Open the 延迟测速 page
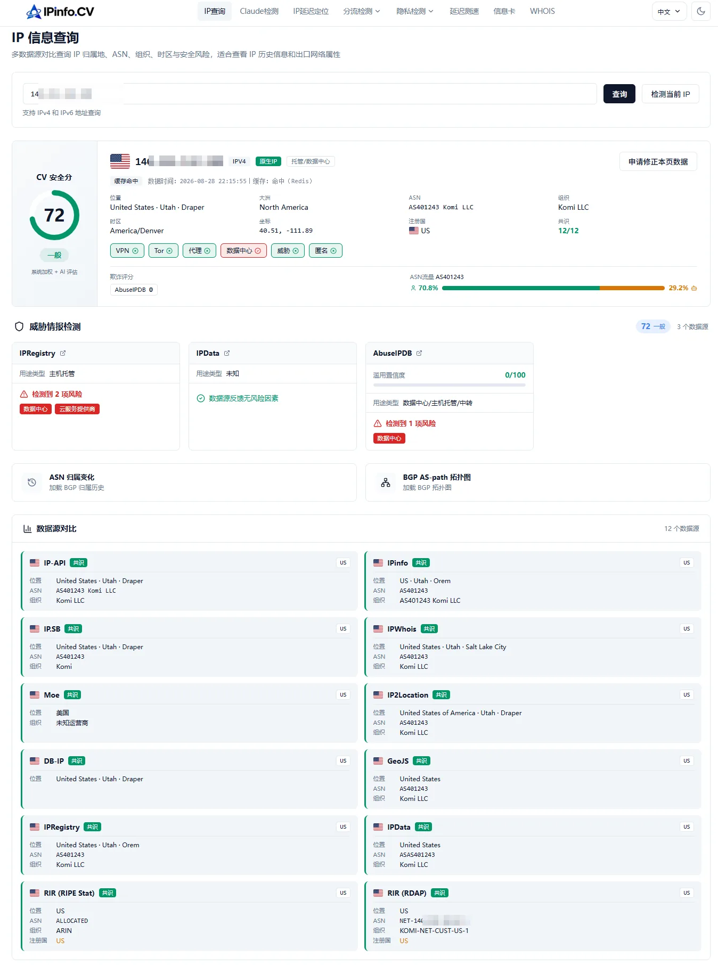 coord(464,11)
